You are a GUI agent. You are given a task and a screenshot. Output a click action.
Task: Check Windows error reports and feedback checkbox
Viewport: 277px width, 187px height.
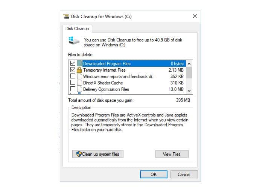coord(73,76)
